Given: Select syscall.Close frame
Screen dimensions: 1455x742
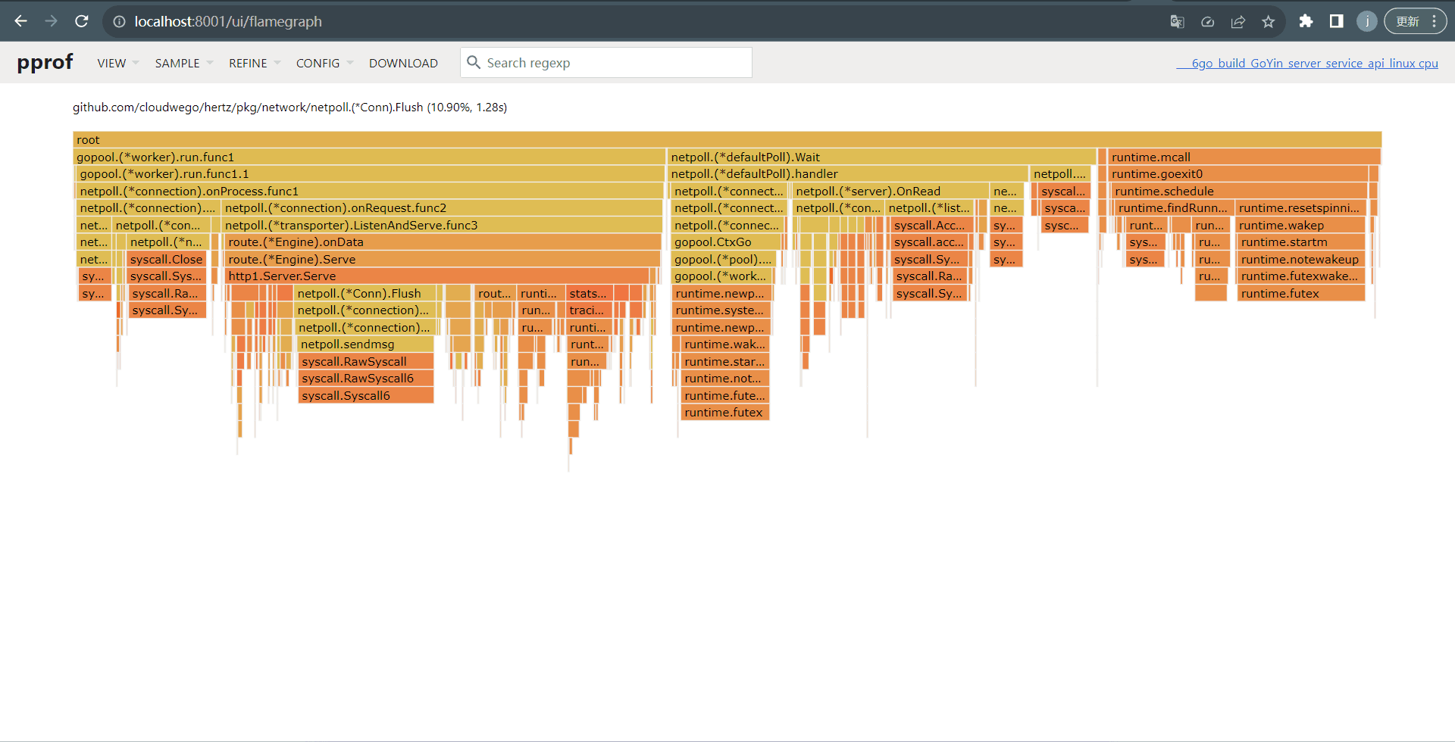Looking at the screenshot, I should click(x=166, y=259).
